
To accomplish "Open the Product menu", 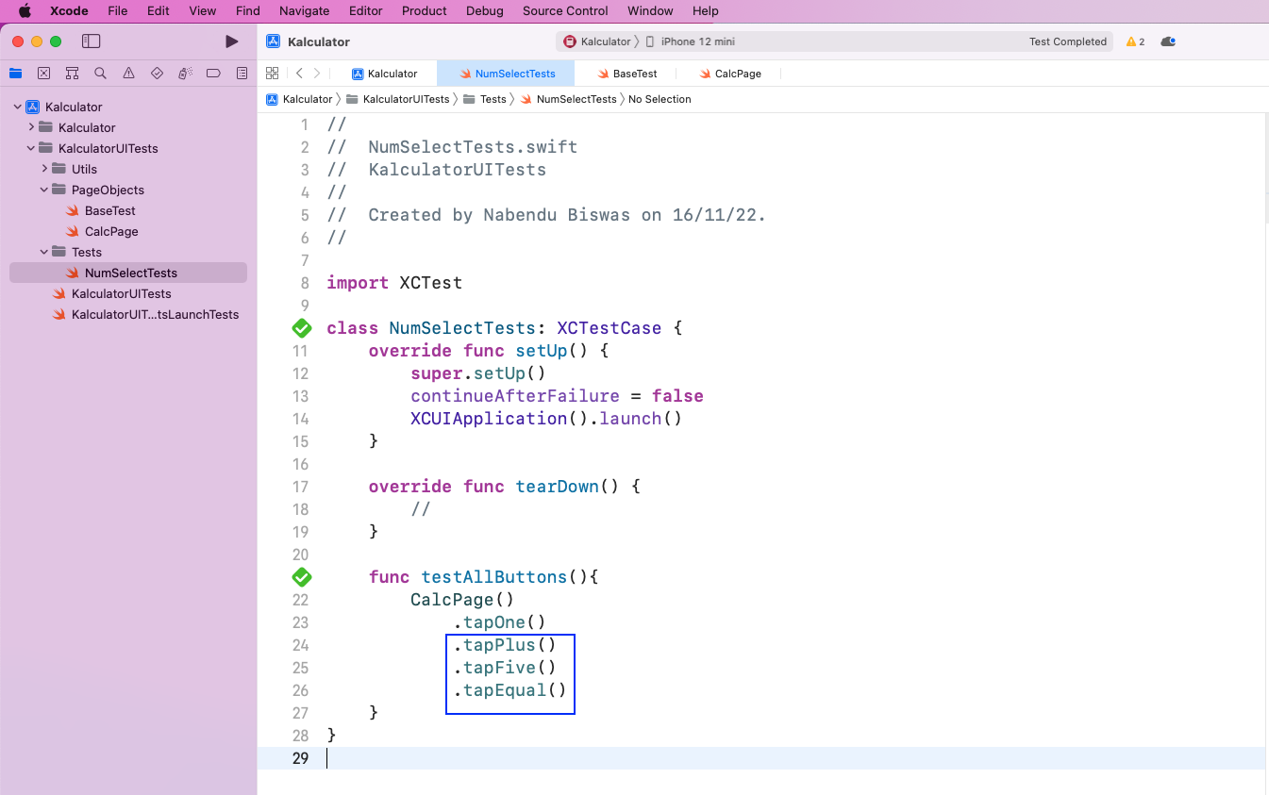I will (425, 11).
